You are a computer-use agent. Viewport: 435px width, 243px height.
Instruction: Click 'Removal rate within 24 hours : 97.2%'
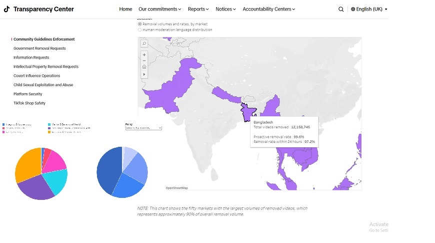coord(284,141)
